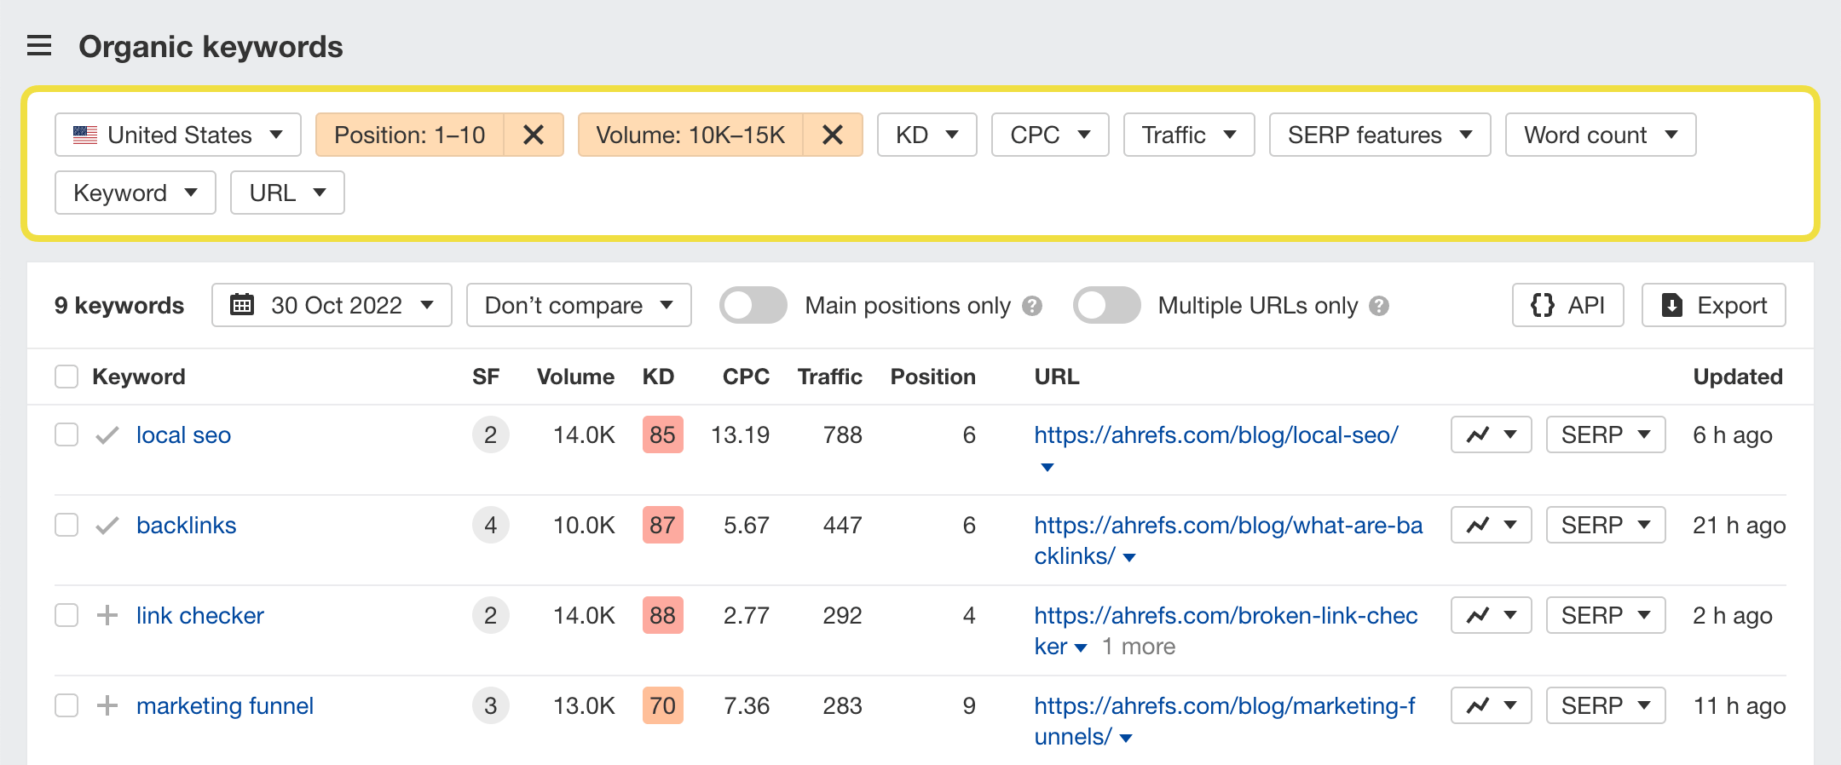
Task: Tick the checkbox for local seo row
Action: pos(66,434)
